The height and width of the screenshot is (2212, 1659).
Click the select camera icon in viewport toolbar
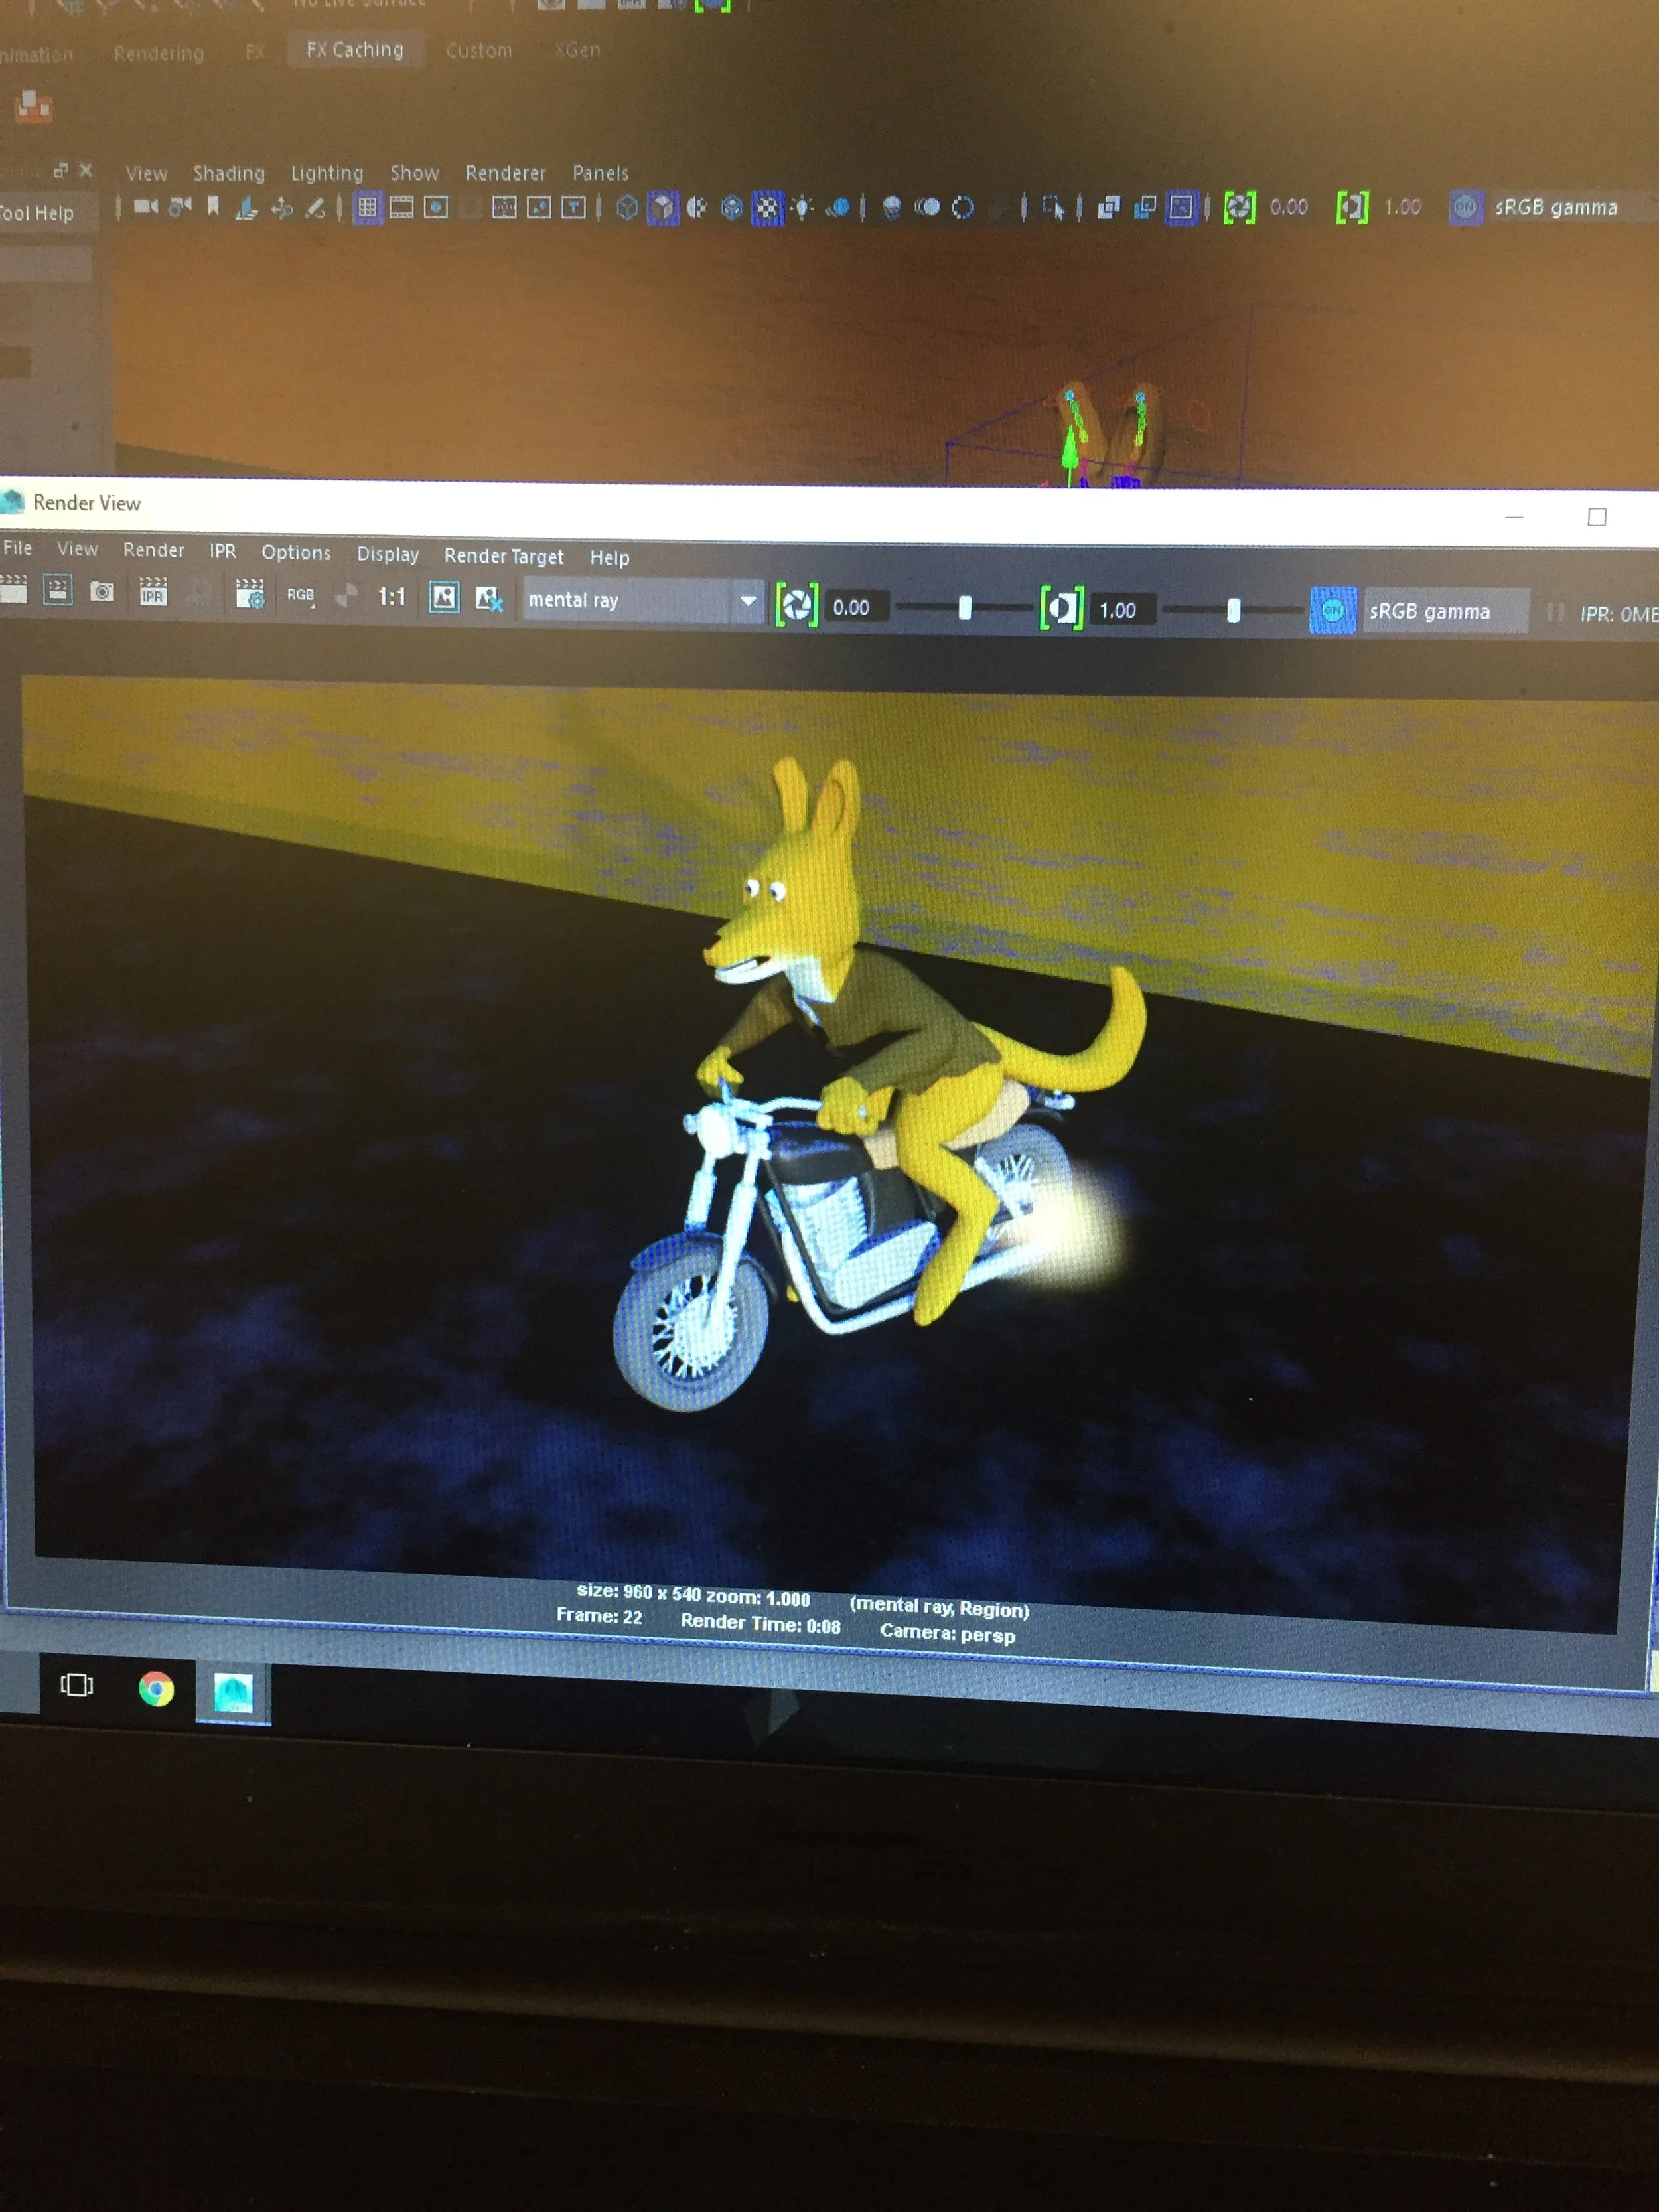click(145, 206)
